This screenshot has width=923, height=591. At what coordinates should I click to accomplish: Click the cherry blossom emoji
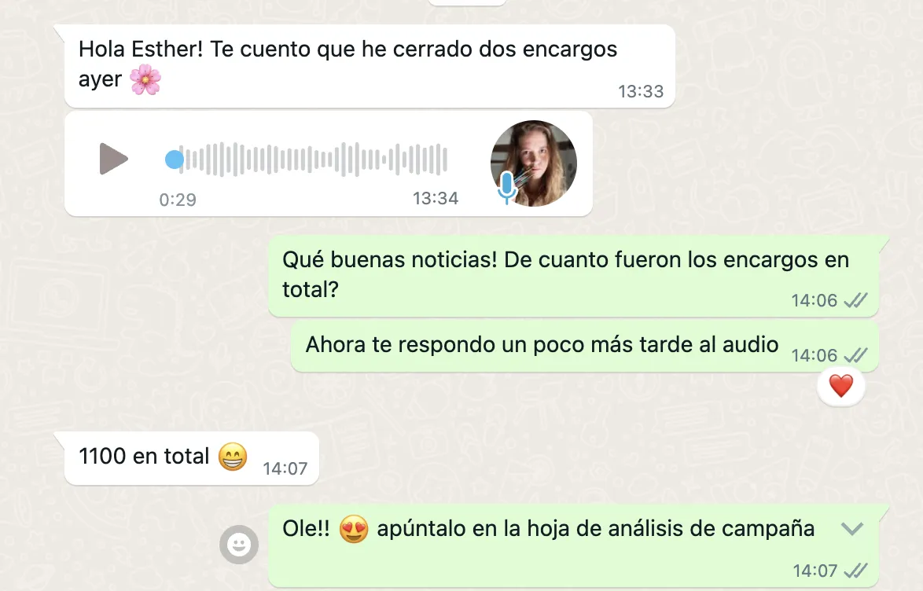[x=145, y=79]
